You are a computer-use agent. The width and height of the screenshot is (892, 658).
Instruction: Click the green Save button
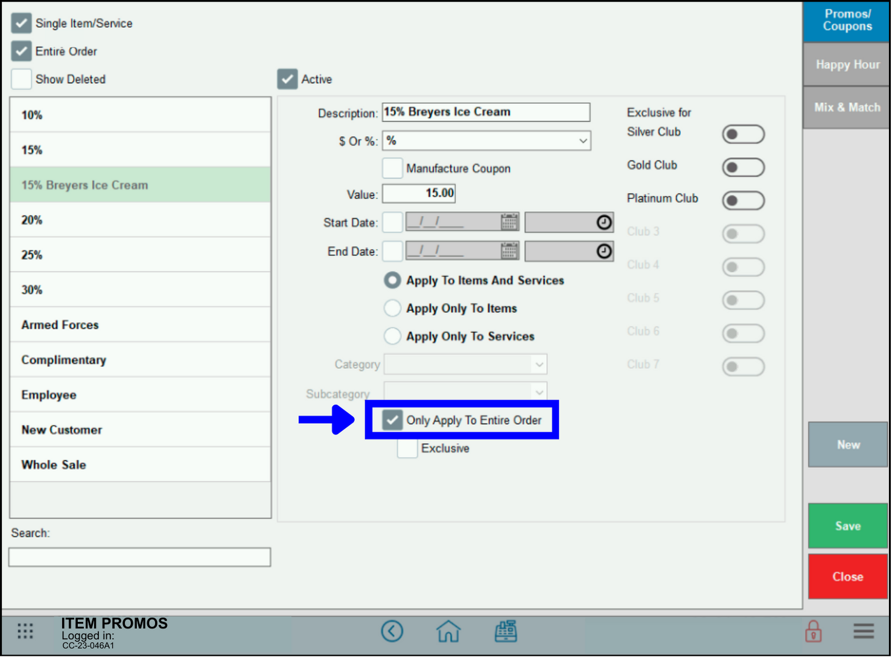tap(847, 526)
